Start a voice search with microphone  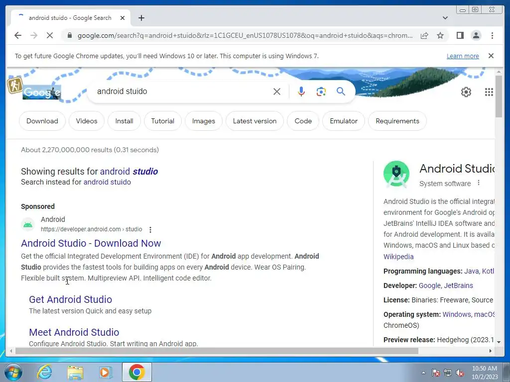coord(301,92)
